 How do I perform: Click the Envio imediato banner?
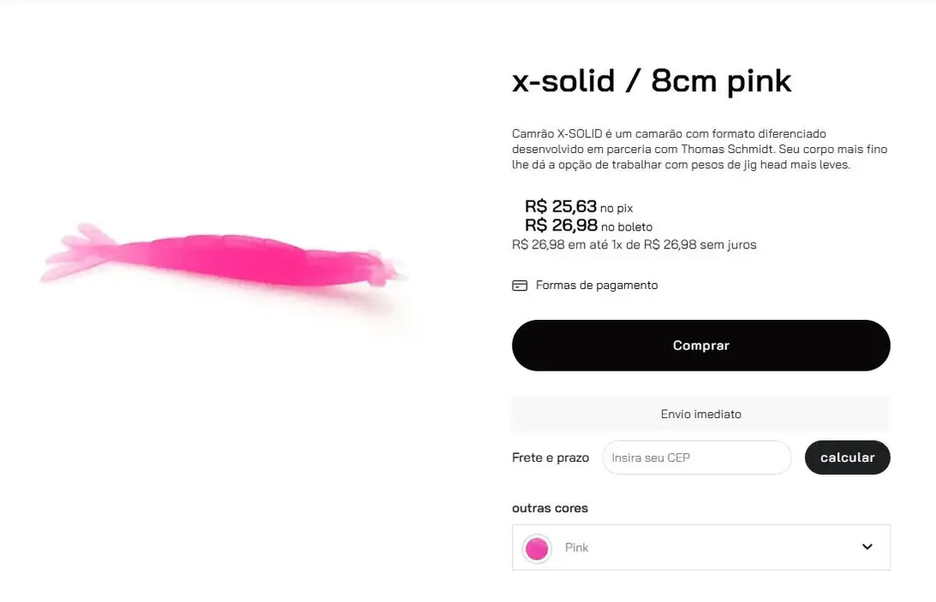pyautogui.click(x=700, y=415)
